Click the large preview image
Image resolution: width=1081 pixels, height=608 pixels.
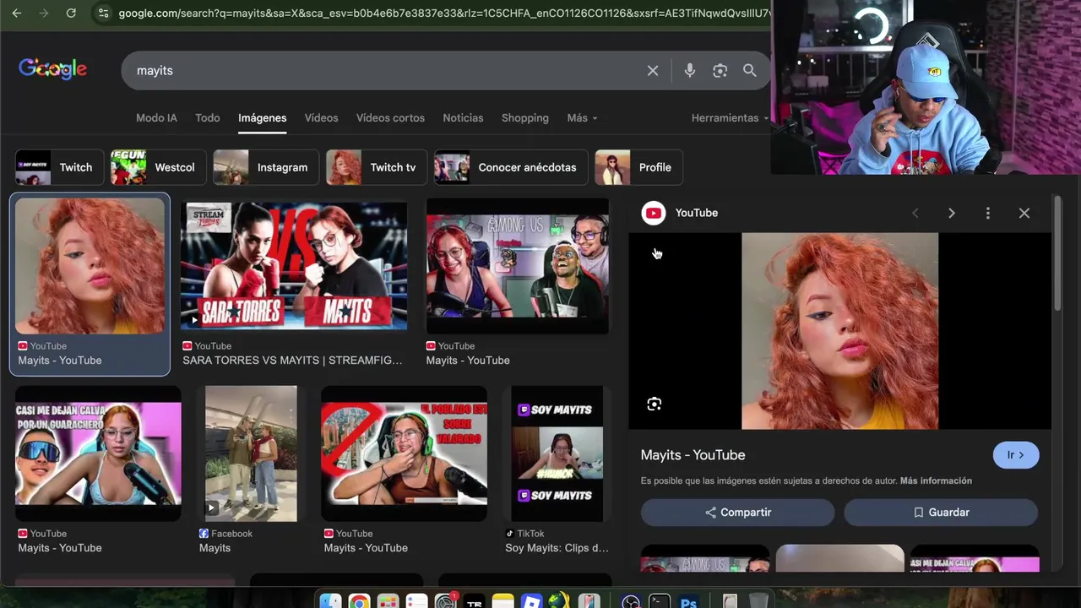click(839, 331)
